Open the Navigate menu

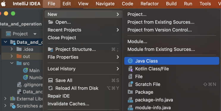tap(105, 4)
